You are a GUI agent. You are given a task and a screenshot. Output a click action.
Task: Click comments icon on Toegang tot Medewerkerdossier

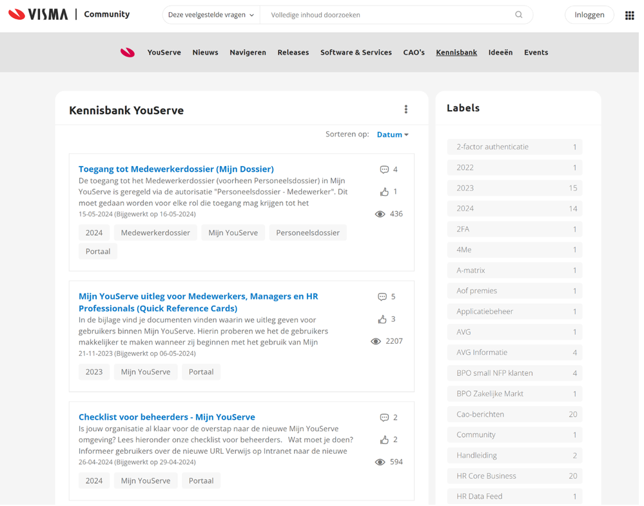pos(384,169)
